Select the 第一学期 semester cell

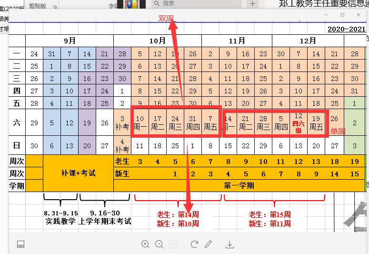239,185
